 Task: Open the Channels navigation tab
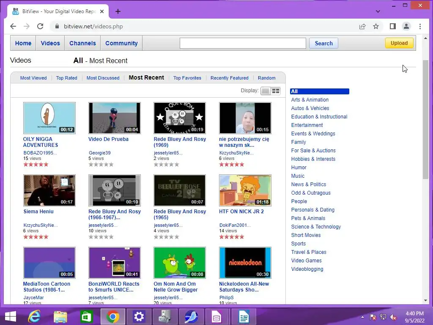[x=82, y=43]
